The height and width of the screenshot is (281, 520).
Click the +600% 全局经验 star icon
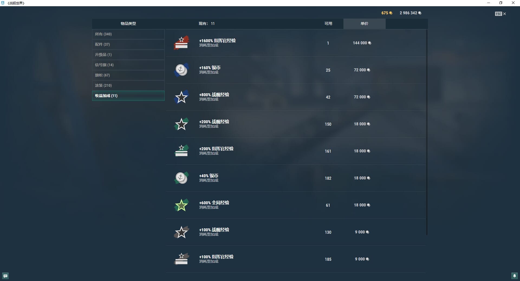(x=181, y=205)
